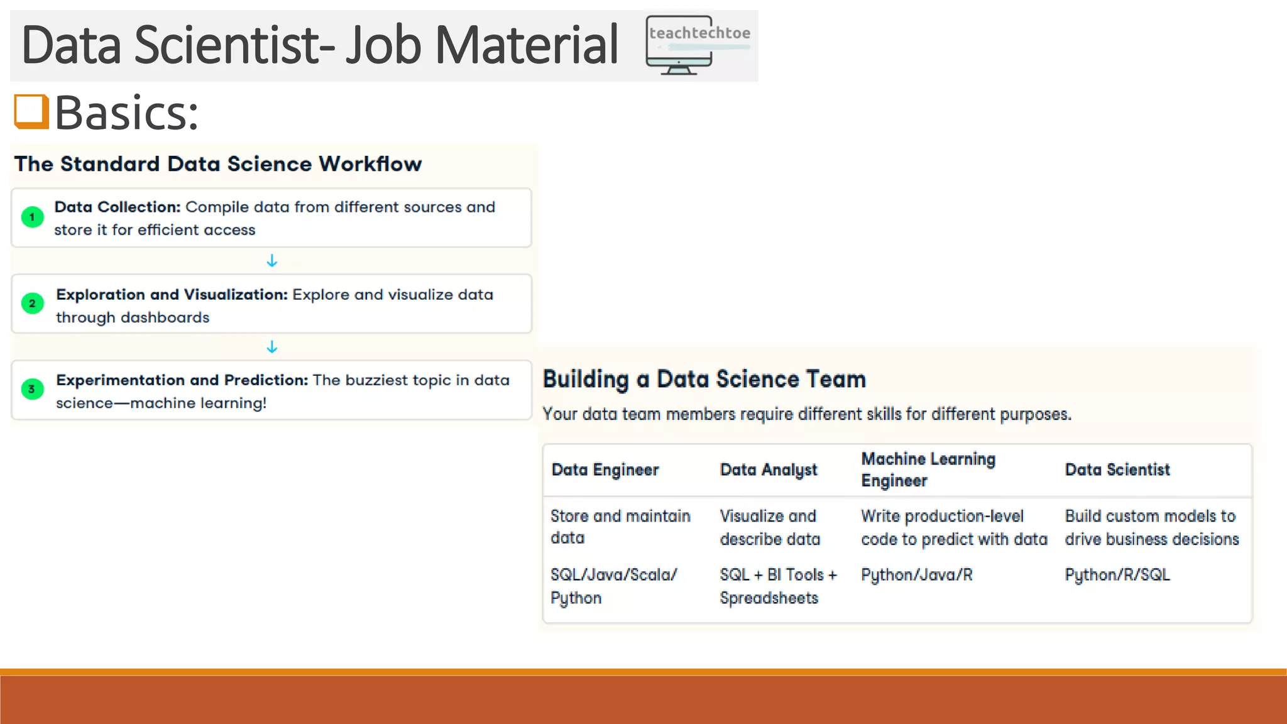
Task: Click the 'Python/Java/R' cell
Action: click(x=917, y=575)
